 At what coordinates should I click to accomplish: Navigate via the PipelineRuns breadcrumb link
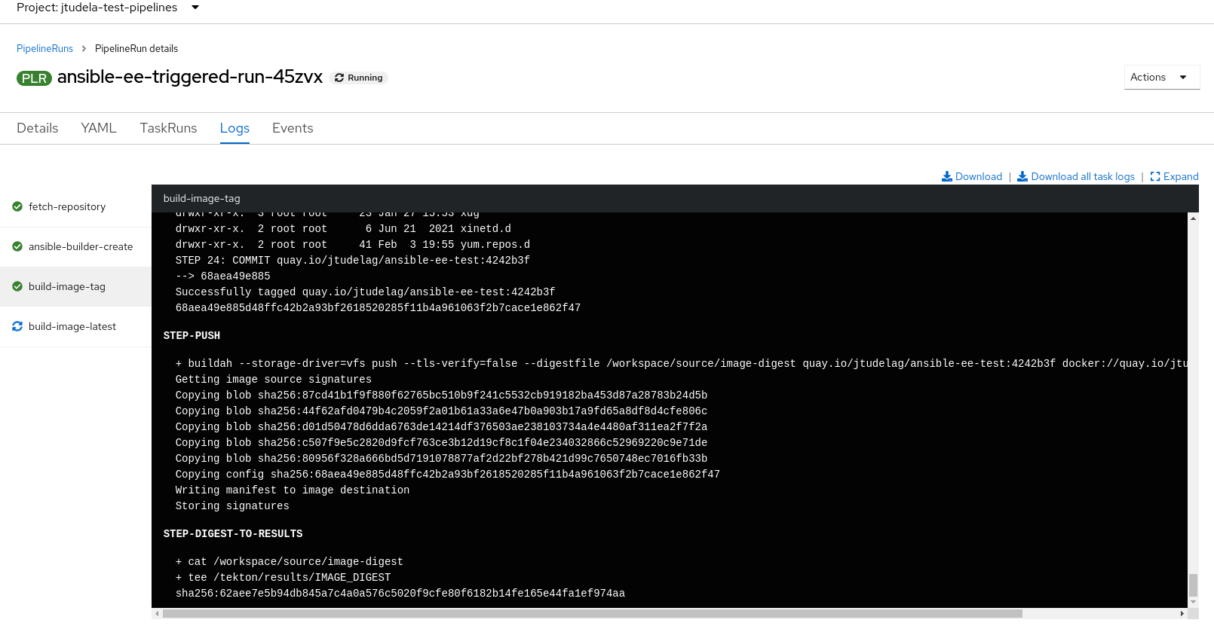point(44,48)
